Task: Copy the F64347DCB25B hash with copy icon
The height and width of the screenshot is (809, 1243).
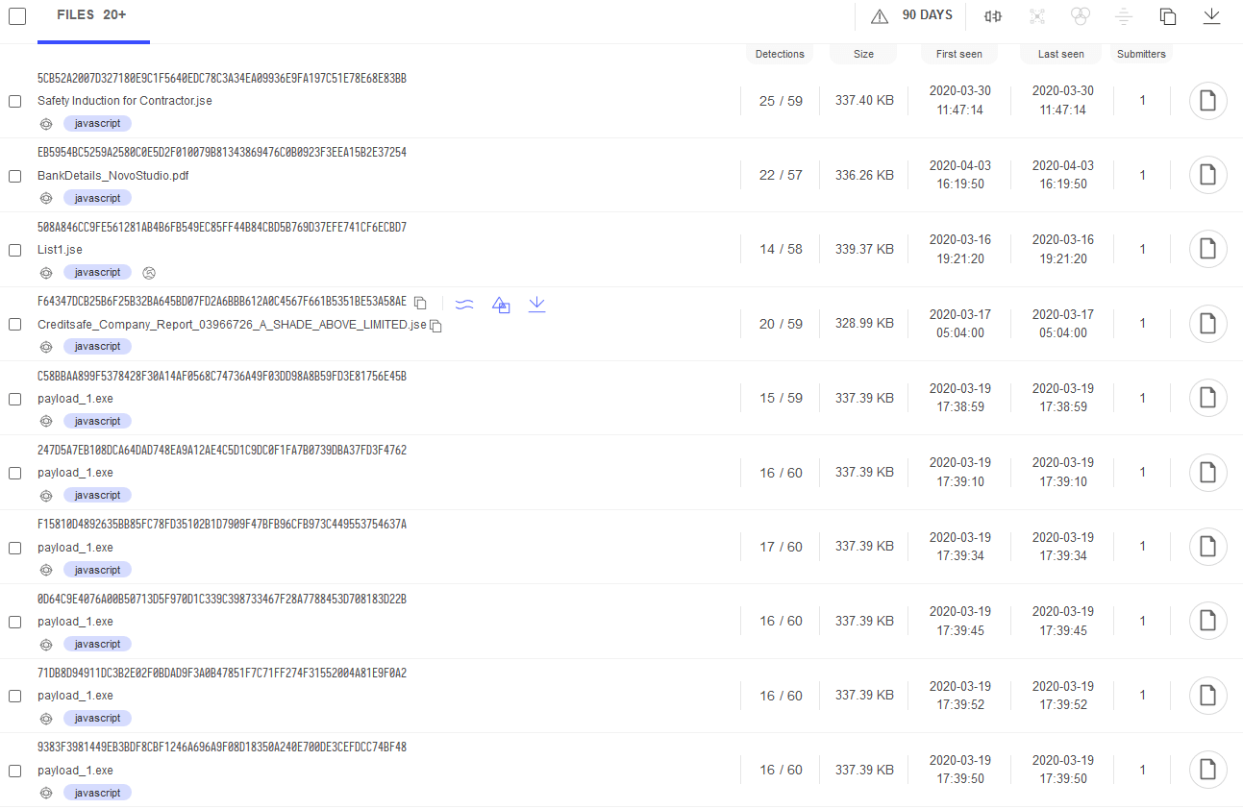Action: pyautogui.click(x=420, y=303)
